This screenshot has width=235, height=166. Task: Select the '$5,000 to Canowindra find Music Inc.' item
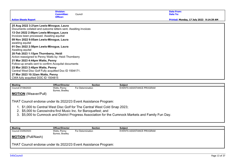[x=65, y=111]
